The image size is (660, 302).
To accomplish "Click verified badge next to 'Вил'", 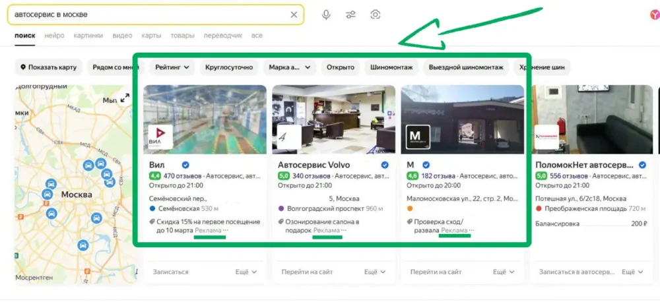I will point(185,165).
